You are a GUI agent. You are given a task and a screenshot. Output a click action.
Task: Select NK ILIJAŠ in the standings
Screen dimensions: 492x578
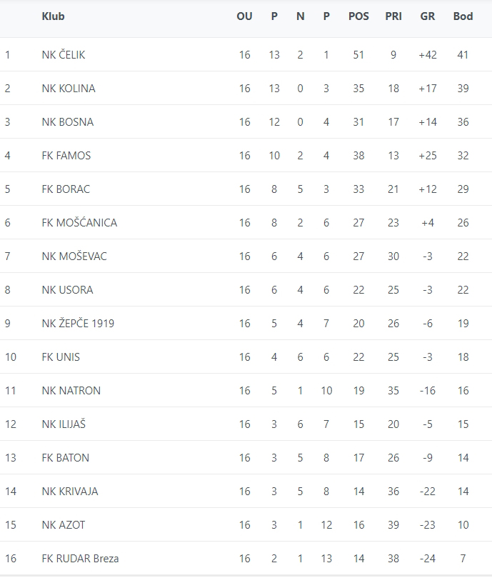[x=64, y=424]
